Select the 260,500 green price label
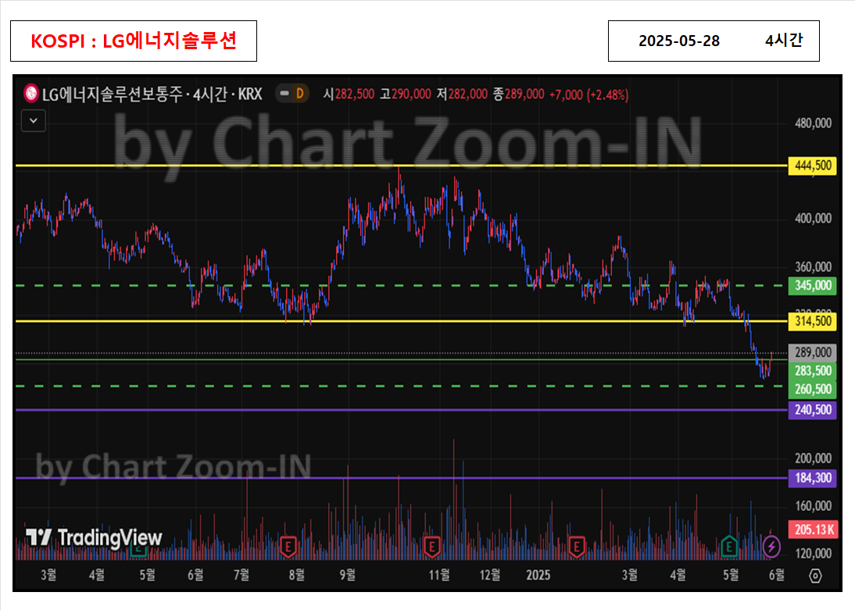This screenshot has height=610, width=855. point(813,389)
